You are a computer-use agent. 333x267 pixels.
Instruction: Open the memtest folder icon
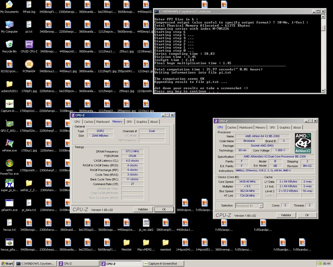pyautogui.click(x=165, y=245)
